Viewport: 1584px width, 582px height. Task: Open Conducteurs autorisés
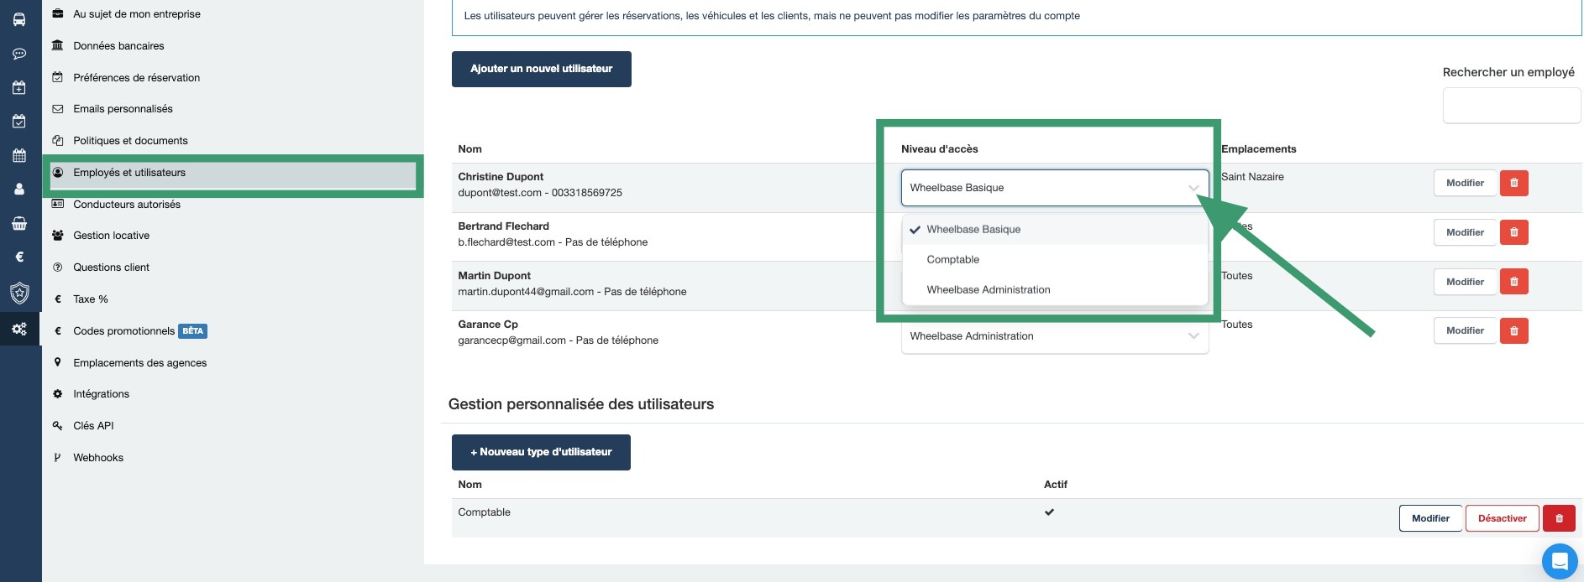click(127, 205)
